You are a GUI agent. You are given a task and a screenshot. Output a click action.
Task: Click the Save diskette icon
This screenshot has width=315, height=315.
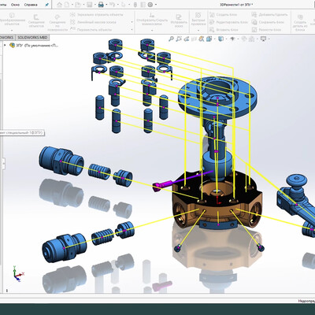(x=89, y=5)
